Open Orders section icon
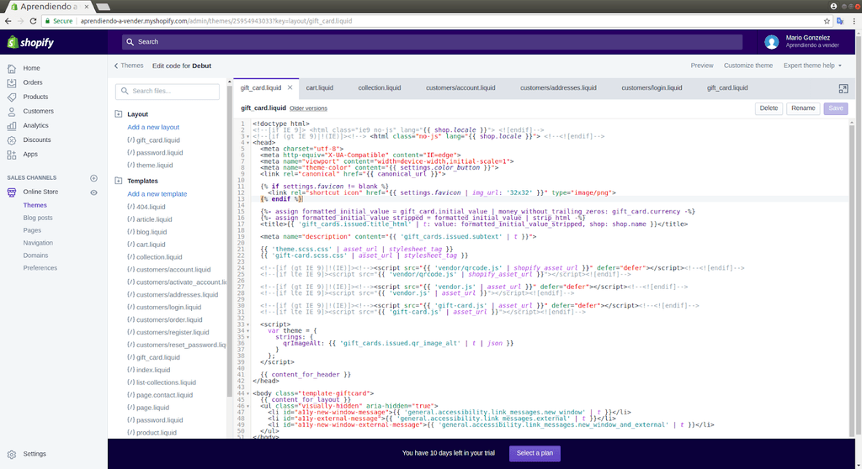Viewport: 862px width, 469px height. tap(12, 82)
